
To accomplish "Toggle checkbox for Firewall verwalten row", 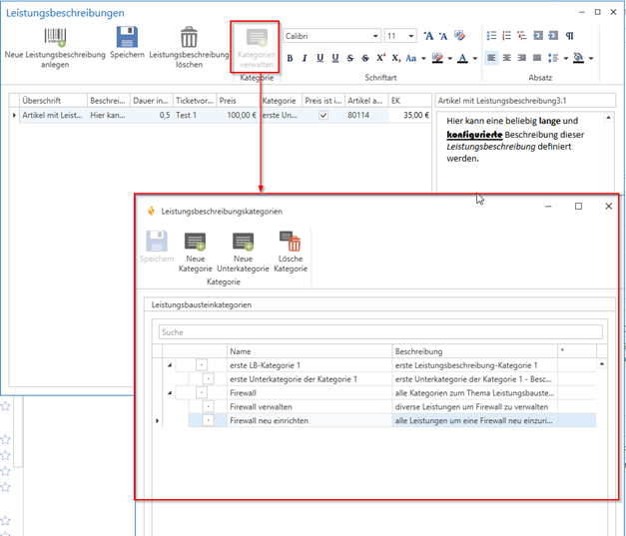I will pyautogui.click(x=208, y=407).
